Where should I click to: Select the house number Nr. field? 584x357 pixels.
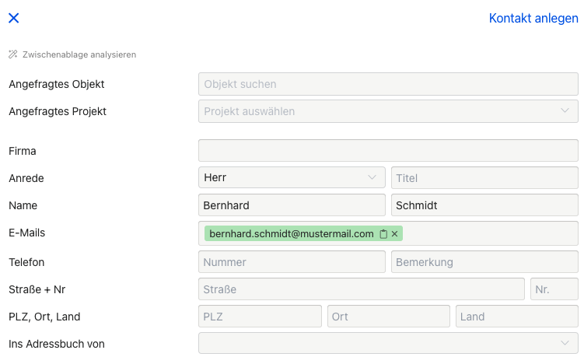(554, 289)
